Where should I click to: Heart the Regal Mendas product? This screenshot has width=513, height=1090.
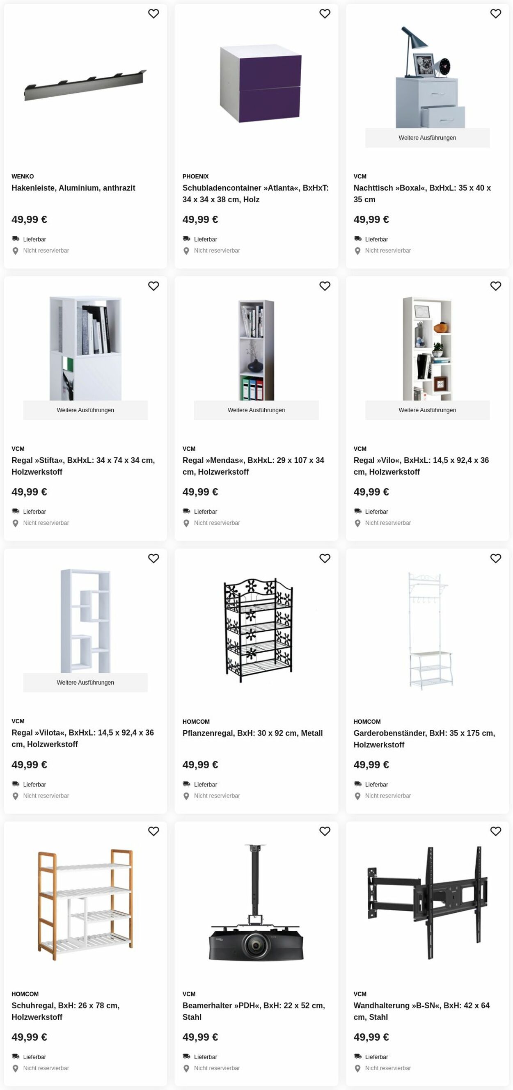click(325, 286)
